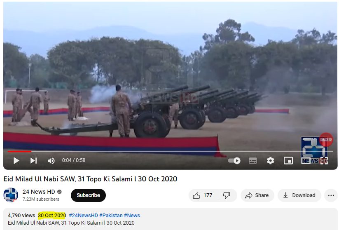Open the #News hashtag
Viewport: 339px width, 230px height.
point(132,216)
